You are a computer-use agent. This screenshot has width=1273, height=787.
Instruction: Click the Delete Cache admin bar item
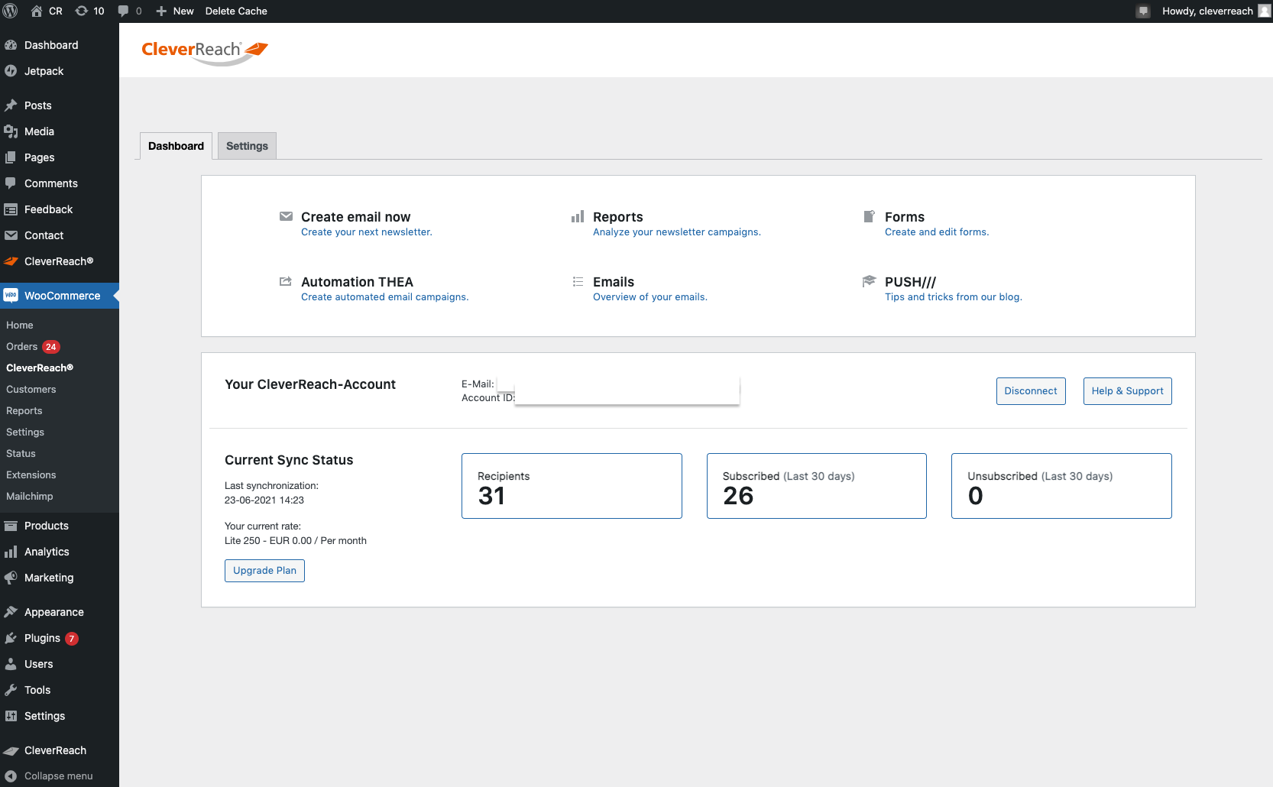(236, 11)
